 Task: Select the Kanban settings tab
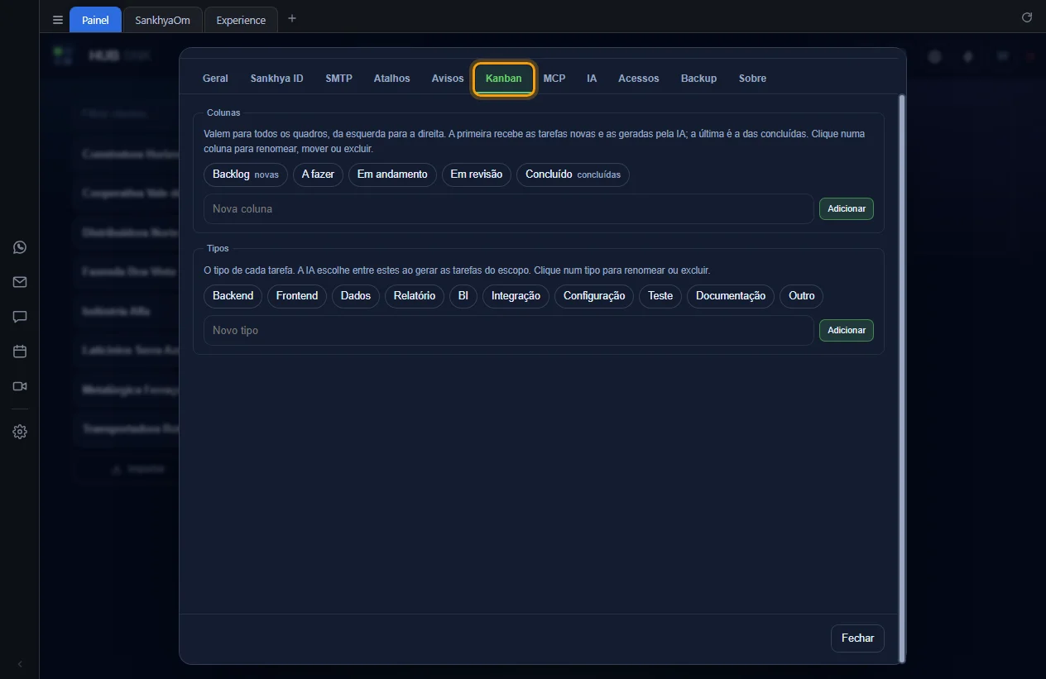click(x=504, y=79)
